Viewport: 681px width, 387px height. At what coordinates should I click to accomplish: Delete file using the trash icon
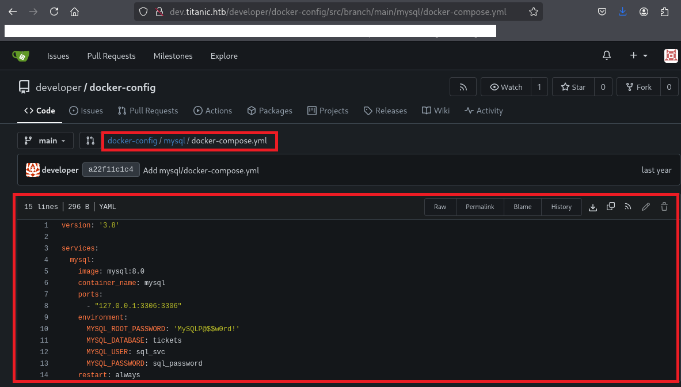pos(664,207)
